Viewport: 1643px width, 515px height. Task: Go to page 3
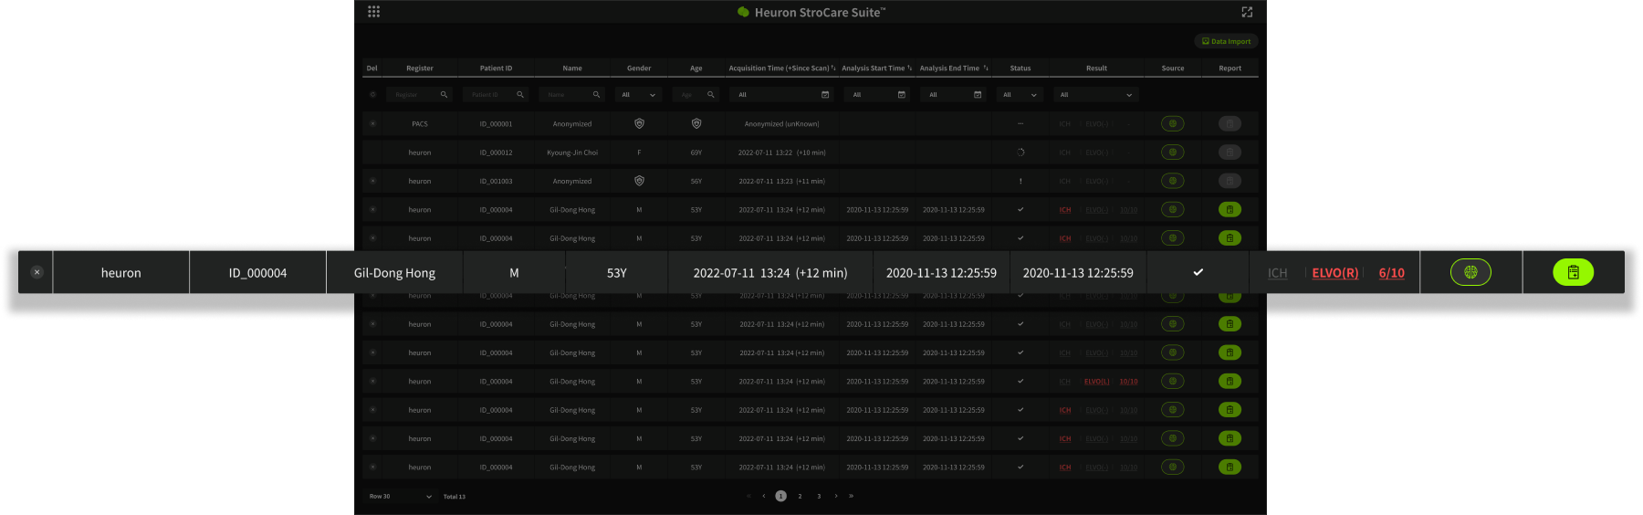coord(819,496)
